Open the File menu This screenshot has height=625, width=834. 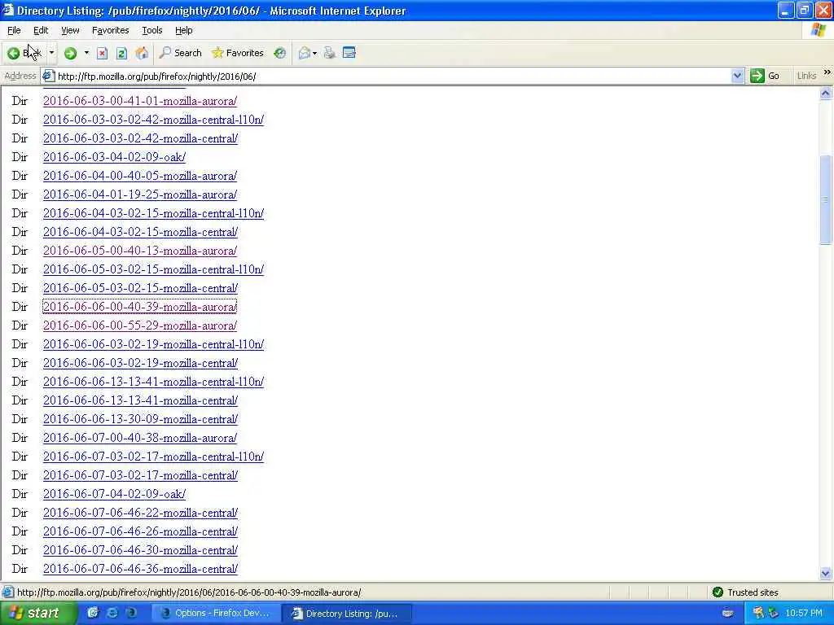click(x=14, y=30)
